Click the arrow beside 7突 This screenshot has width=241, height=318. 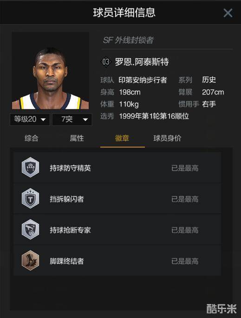85,120
